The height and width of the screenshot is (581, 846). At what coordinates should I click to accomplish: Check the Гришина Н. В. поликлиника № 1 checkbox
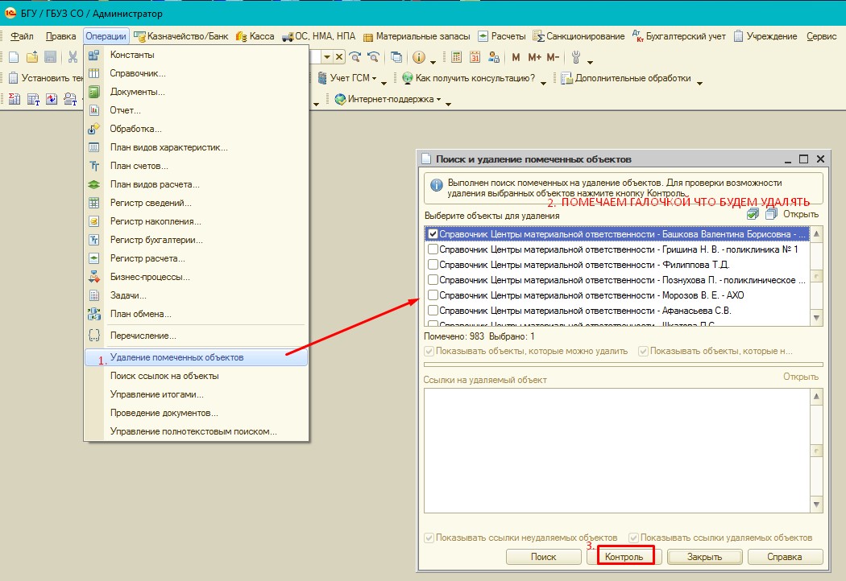433,249
